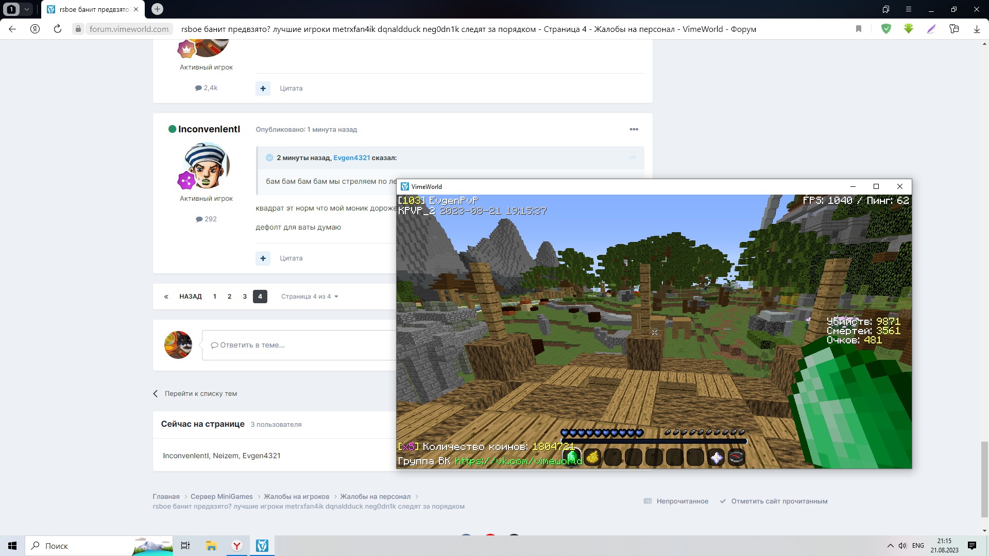The height and width of the screenshot is (556, 989).
Task: Show hidden system tray icons chevron
Action: point(890,546)
